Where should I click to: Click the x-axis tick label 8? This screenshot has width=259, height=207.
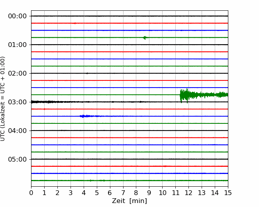[x=136, y=193]
